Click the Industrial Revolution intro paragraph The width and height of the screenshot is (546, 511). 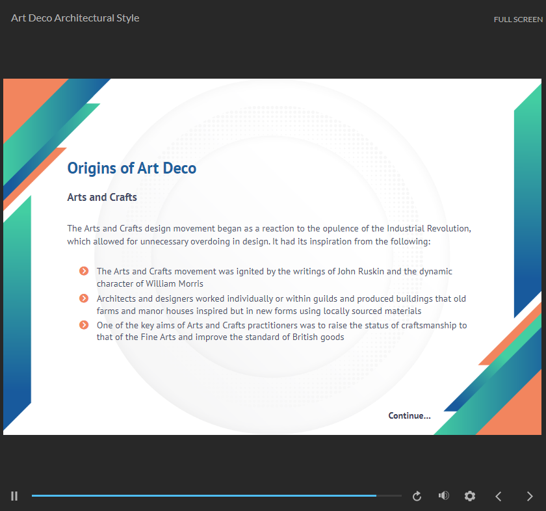268,235
